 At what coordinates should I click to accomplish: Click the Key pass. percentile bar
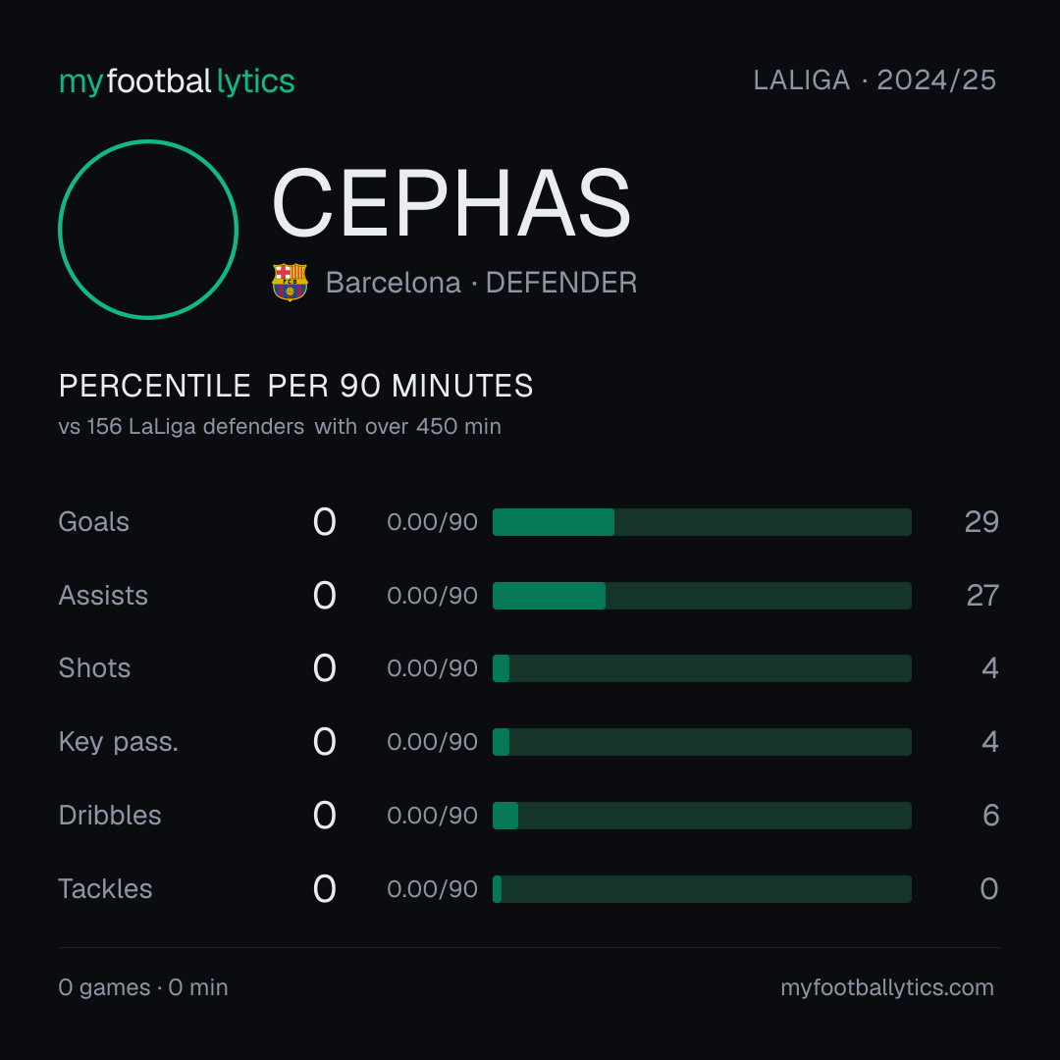tap(702, 742)
